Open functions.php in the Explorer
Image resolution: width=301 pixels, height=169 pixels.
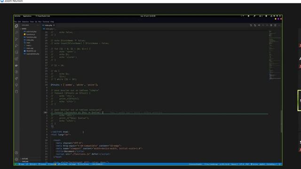pos(31,37)
